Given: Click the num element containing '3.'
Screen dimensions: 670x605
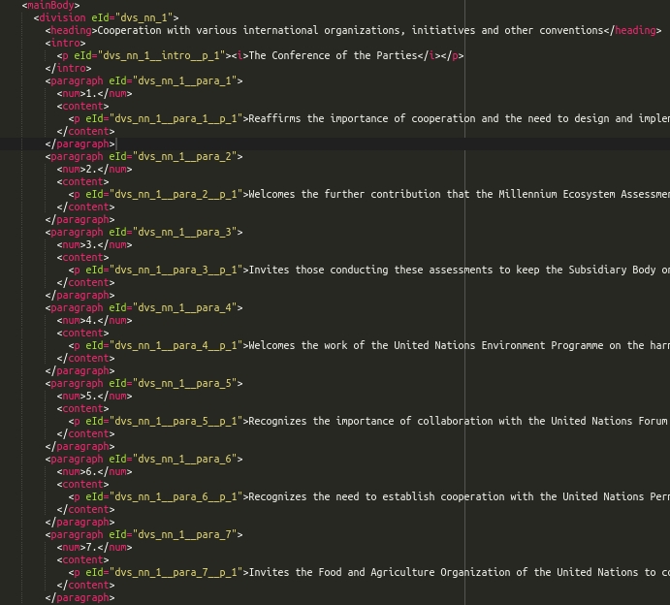Looking at the screenshot, I should pyautogui.click(x=94, y=244).
